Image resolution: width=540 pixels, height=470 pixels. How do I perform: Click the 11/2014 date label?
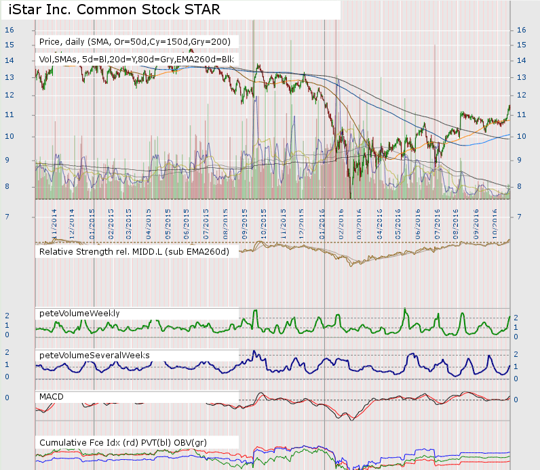(54, 224)
